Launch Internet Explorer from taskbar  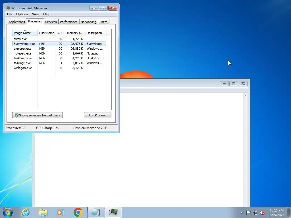[25, 212]
